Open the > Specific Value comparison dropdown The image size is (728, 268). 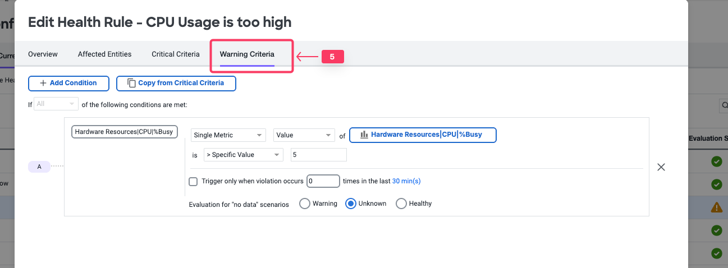click(x=243, y=155)
